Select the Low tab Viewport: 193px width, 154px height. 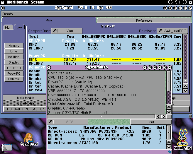(19, 27)
